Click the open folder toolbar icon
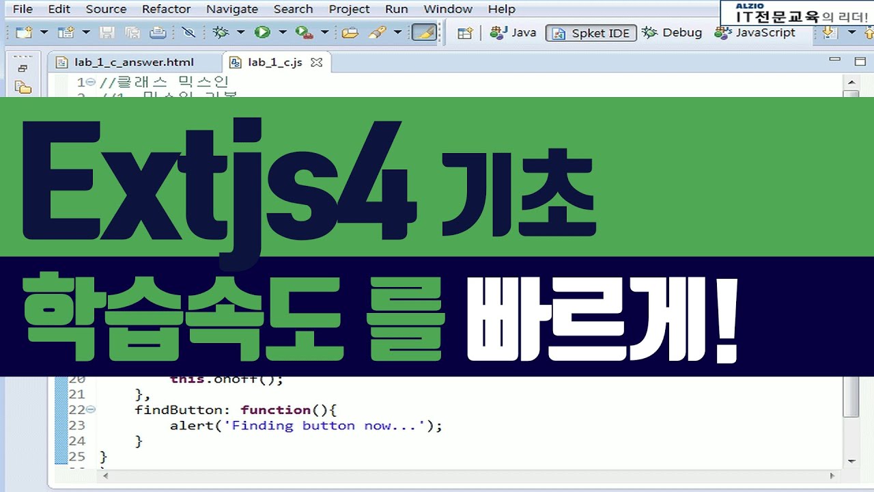The image size is (874, 492). 350,32
